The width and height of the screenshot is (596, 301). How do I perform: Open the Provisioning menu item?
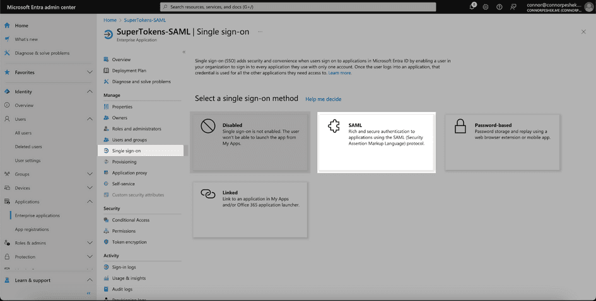(124, 162)
